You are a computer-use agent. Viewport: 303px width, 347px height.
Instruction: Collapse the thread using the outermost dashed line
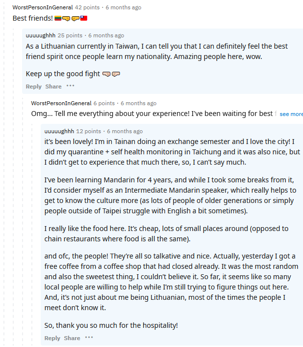[x=4, y=177]
